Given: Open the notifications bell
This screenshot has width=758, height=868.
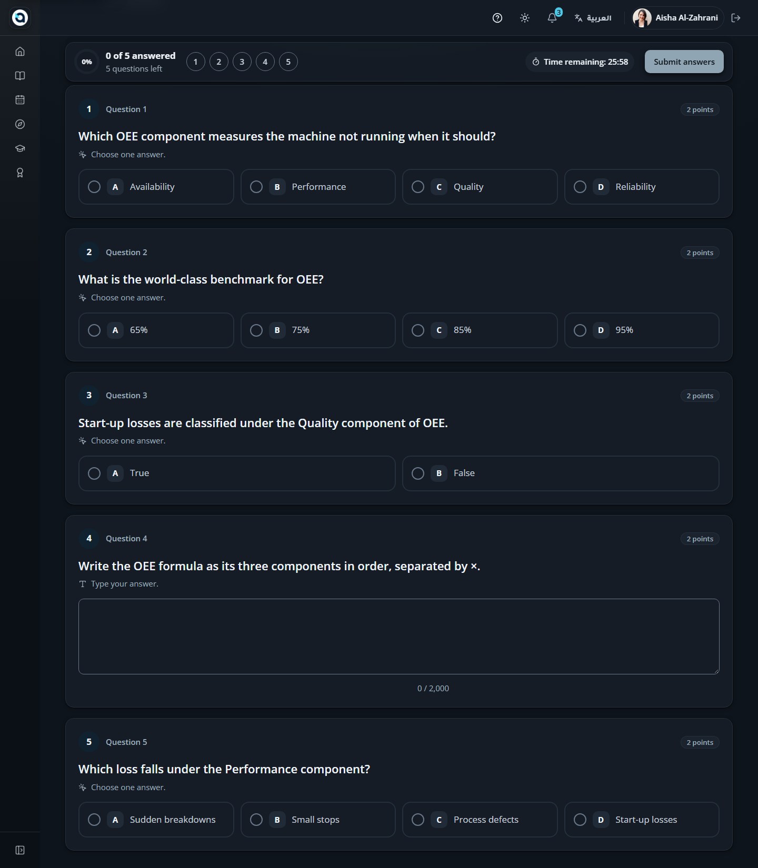Looking at the screenshot, I should pyautogui.click(x=552, y=18).
